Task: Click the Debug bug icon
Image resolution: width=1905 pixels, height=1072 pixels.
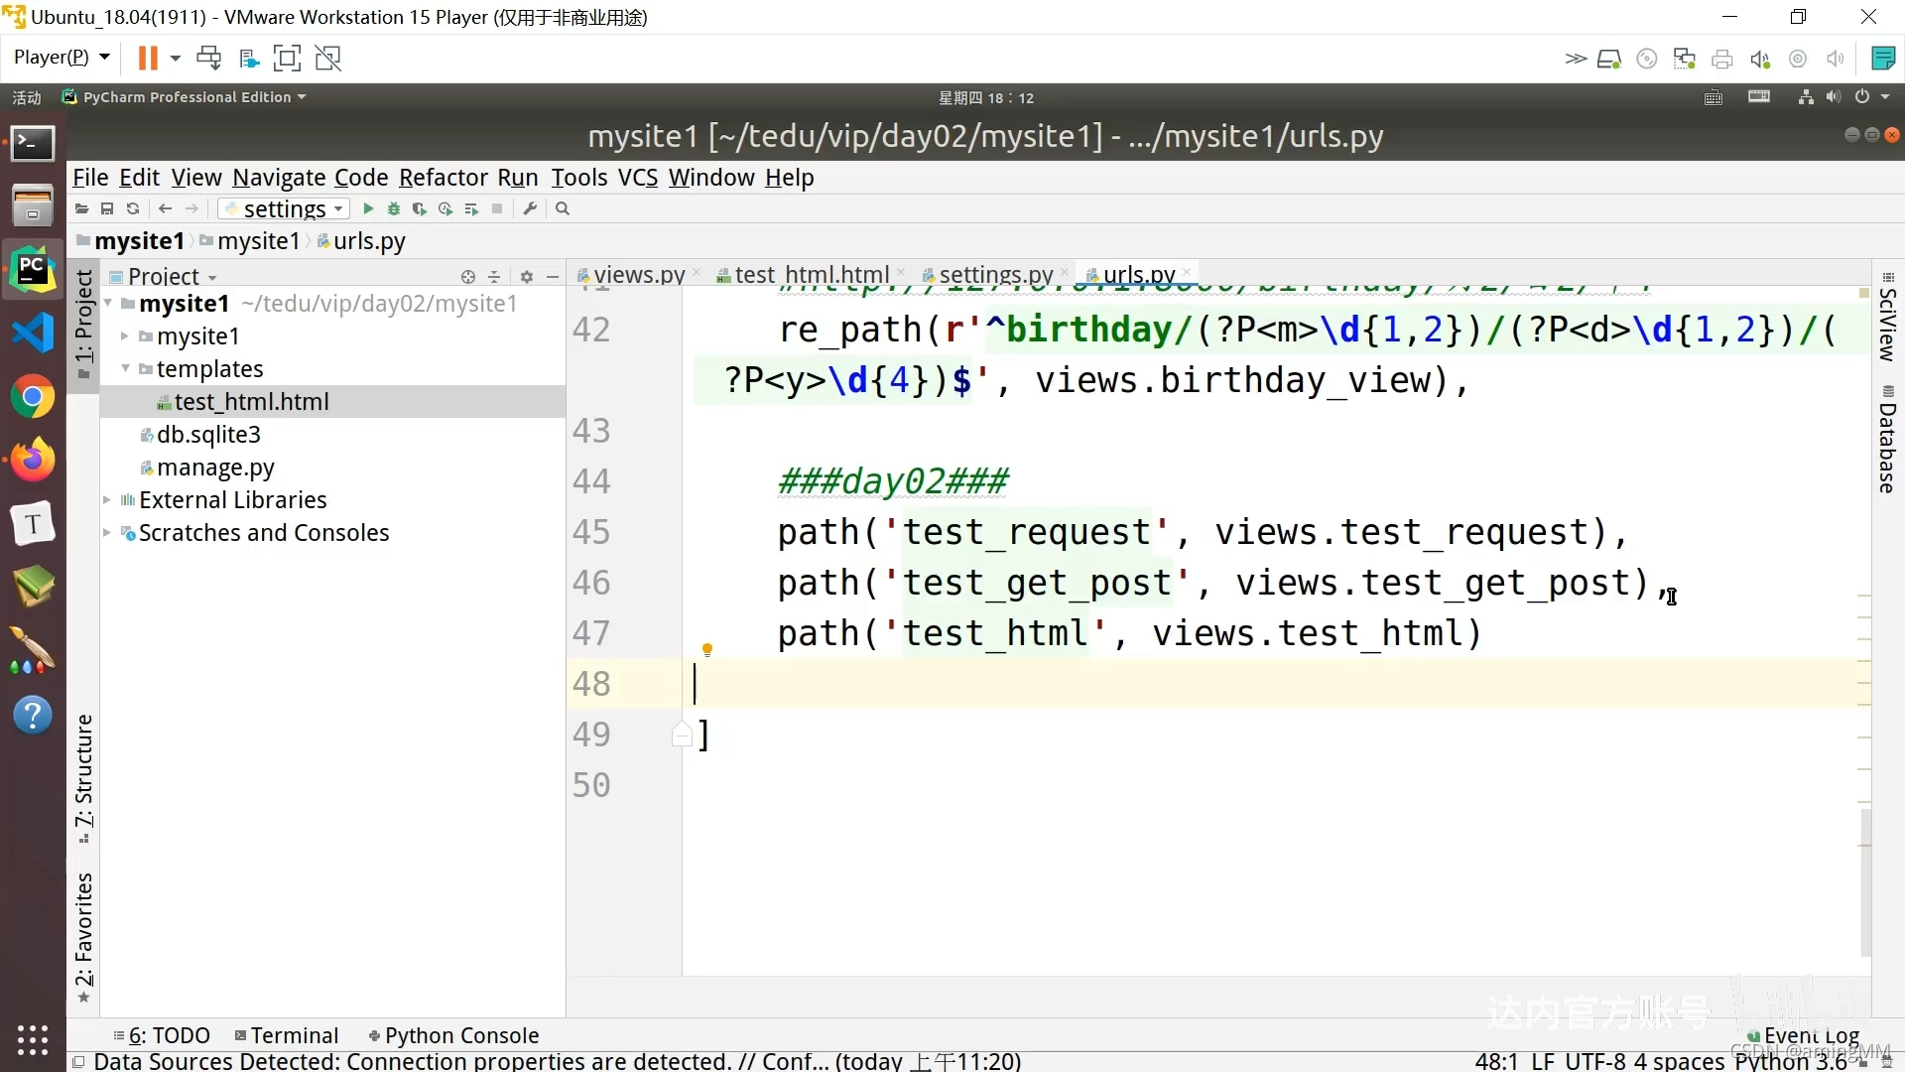Action: tap(394, 208)
